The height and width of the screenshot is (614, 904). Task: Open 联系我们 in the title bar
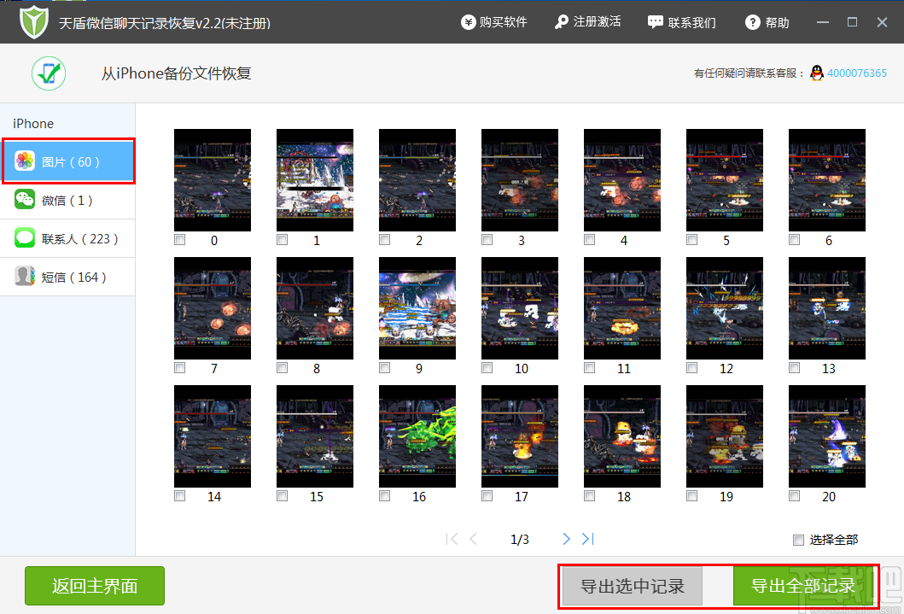coord(681,22)
